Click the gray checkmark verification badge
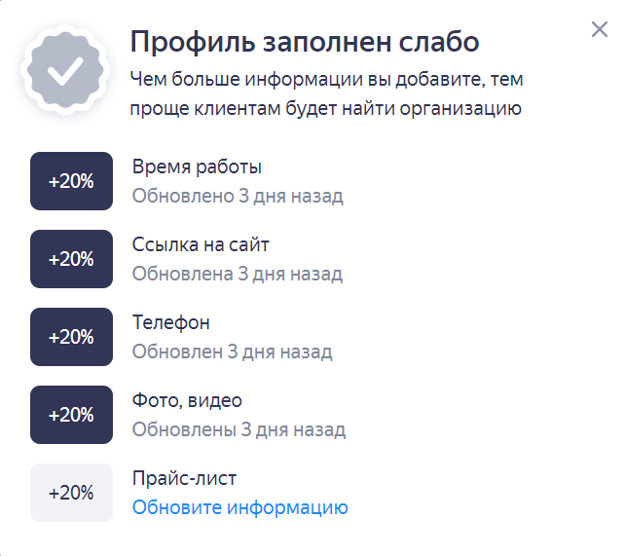Screen dimensions: 624x556 pyautogui.click(x=64, y=71)
